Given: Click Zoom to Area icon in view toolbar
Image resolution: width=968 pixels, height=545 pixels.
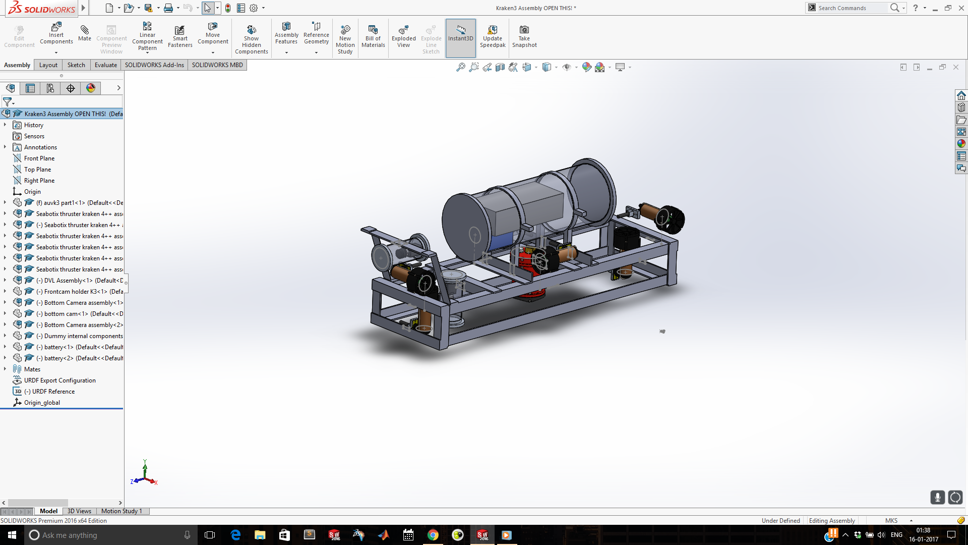Looking at the screenshot, I should [474, 67].
